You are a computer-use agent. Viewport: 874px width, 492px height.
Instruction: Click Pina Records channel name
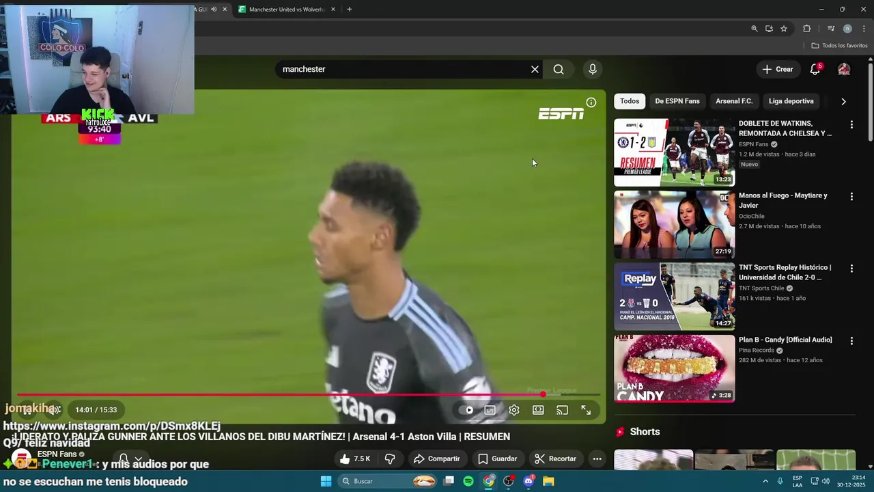point(757,350)
